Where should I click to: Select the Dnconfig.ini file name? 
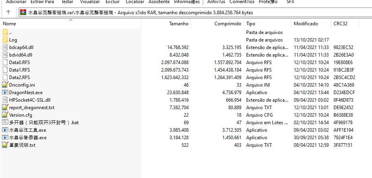click(22, 85)
